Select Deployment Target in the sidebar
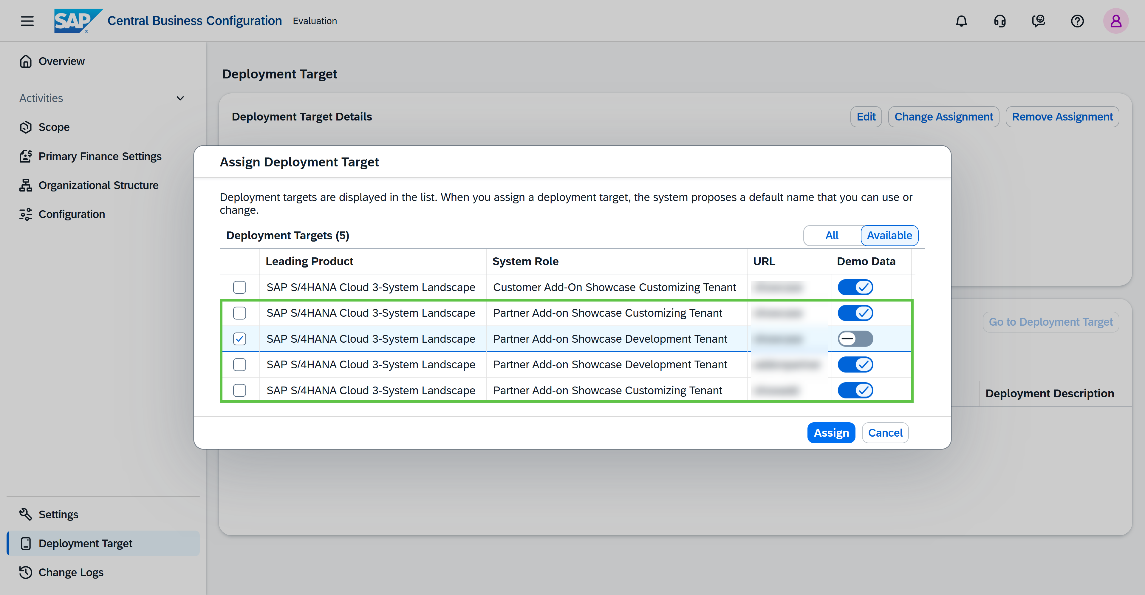 pyautogui.click(x=103, y=543)
